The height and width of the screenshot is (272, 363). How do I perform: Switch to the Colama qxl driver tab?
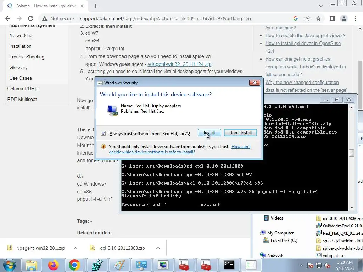pyautogui.click(x=45, y=6)
